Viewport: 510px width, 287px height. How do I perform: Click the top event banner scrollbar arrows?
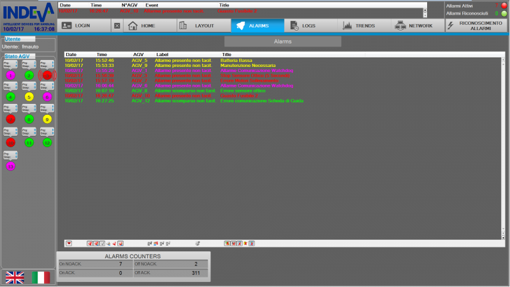(425, 13)
